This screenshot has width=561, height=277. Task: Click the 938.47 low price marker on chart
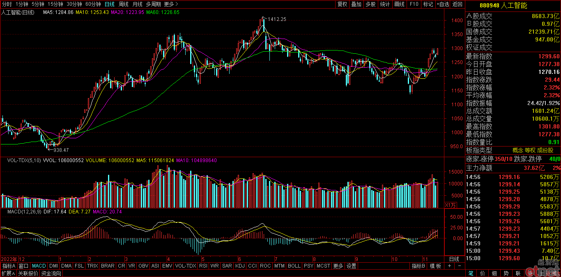click(x=61, y=150)
